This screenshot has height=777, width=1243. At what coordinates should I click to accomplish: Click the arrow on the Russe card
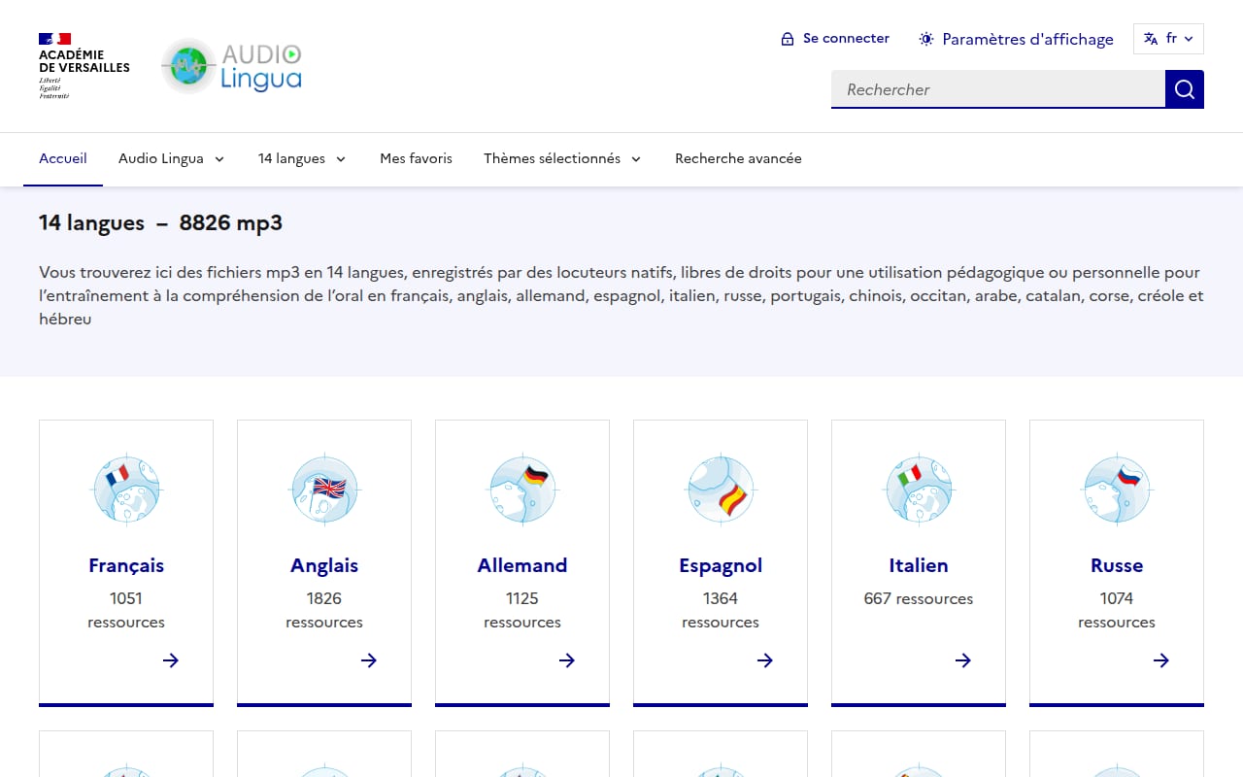[x=1161, y=660]
